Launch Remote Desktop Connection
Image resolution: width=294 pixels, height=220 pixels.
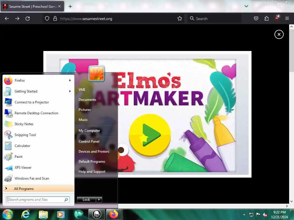coord(38,113)
